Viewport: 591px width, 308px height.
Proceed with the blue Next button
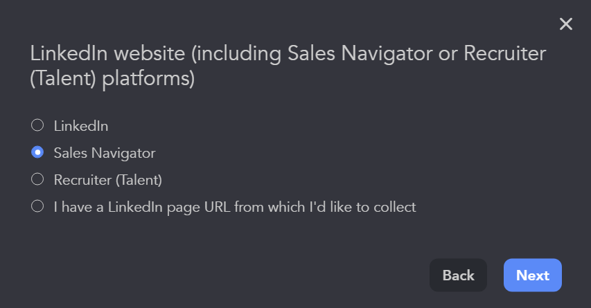[532, 275]
